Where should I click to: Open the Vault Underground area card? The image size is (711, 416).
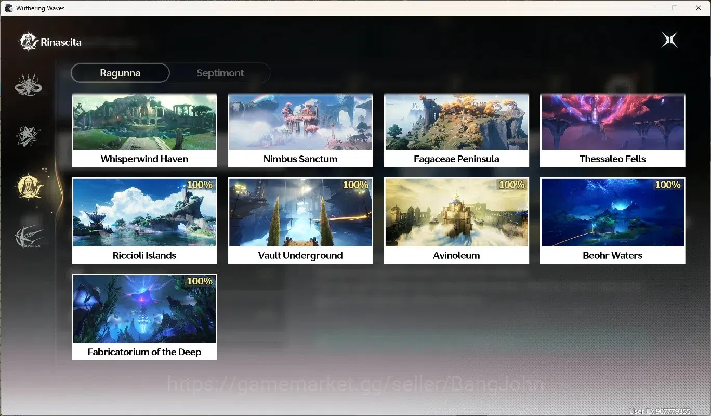(300, 220)
